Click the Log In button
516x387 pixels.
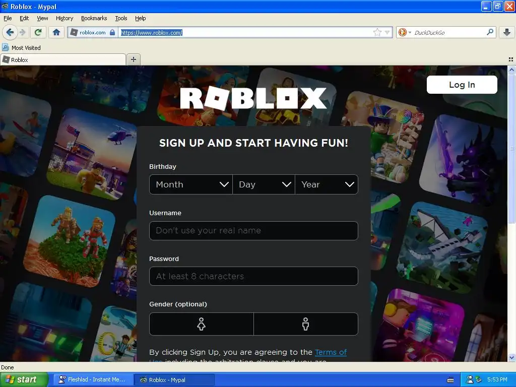(462, 85)
